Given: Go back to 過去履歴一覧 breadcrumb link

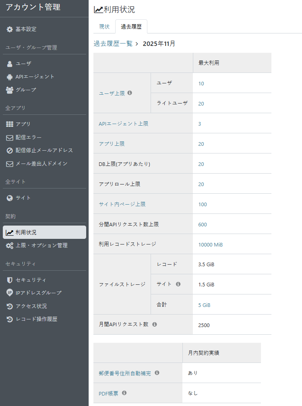Looking at the screenshot, I should 113,43.
